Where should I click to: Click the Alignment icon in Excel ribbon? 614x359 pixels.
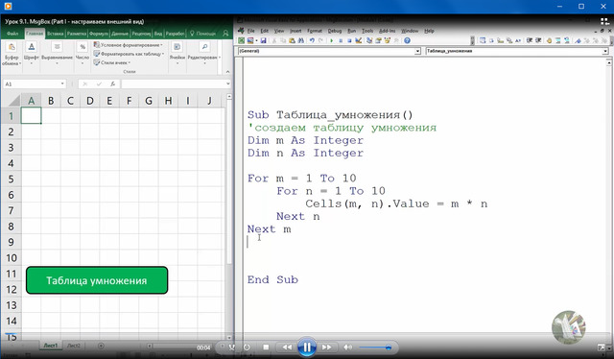[57, 47]
